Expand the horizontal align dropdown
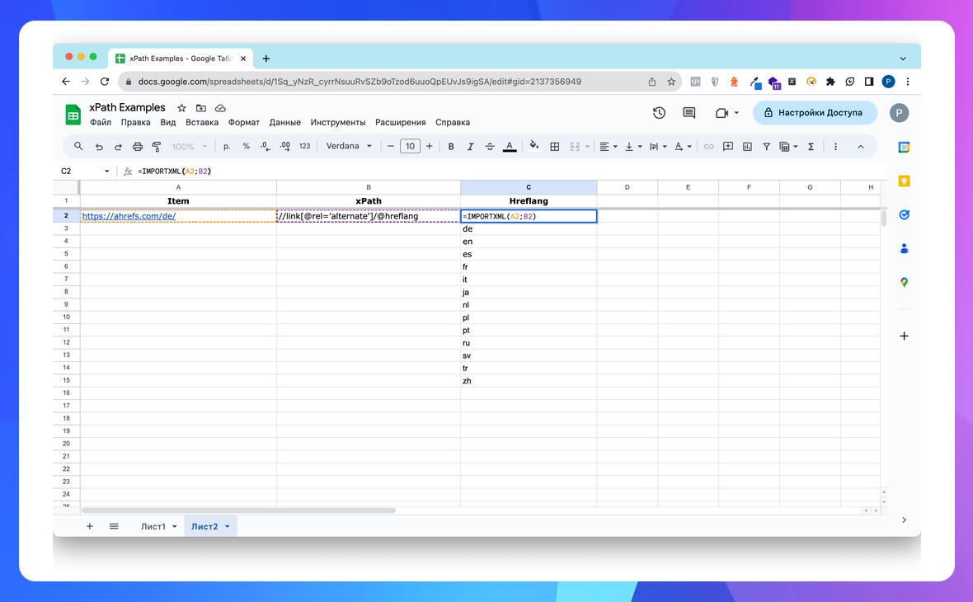Viewport: 973px width, 602px height. pyautogui.click(x=609, y=147)
